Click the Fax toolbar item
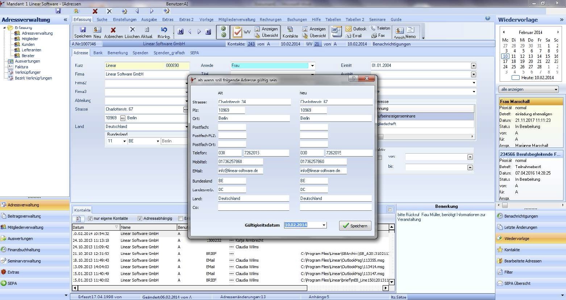This screenshot has width=566, height=300. (378, 35)
